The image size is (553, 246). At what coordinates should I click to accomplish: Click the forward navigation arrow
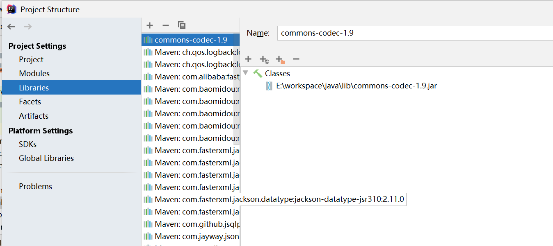(27, 26)
